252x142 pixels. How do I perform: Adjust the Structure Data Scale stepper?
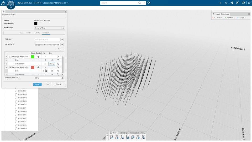[x=62, y=78]
